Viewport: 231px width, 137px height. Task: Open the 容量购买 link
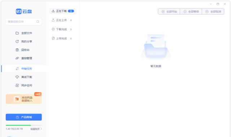(36, 129)
